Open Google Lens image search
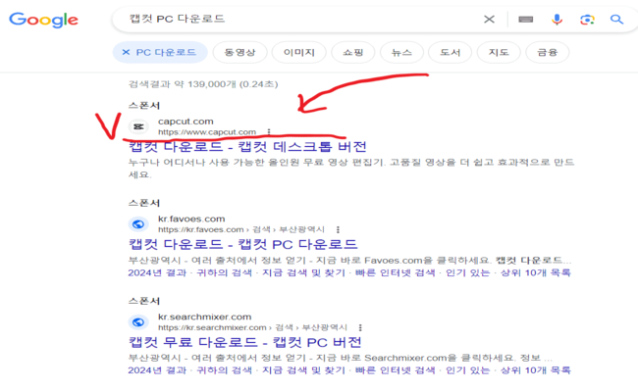Image resolution: width=638 pixels, height=392 pixels. tap(587, 19)
